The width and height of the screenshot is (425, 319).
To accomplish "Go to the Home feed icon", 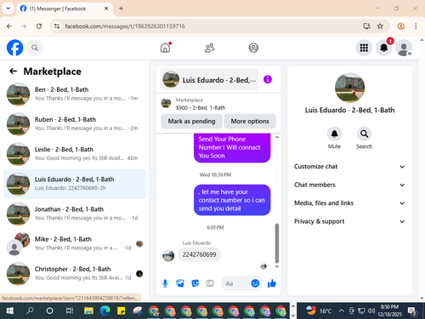I will pos(166,48).
